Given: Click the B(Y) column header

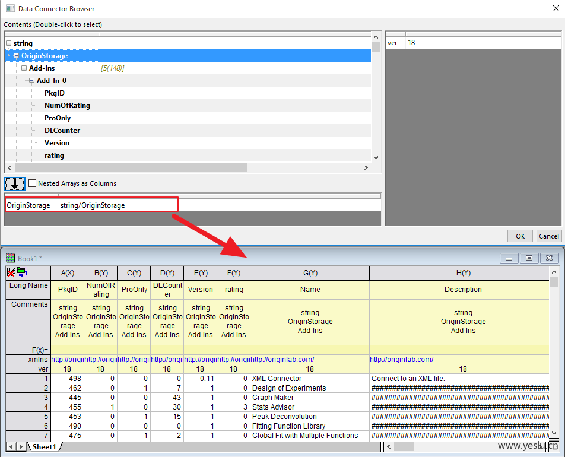Looking at the screenshot, I should coord(101,273).
